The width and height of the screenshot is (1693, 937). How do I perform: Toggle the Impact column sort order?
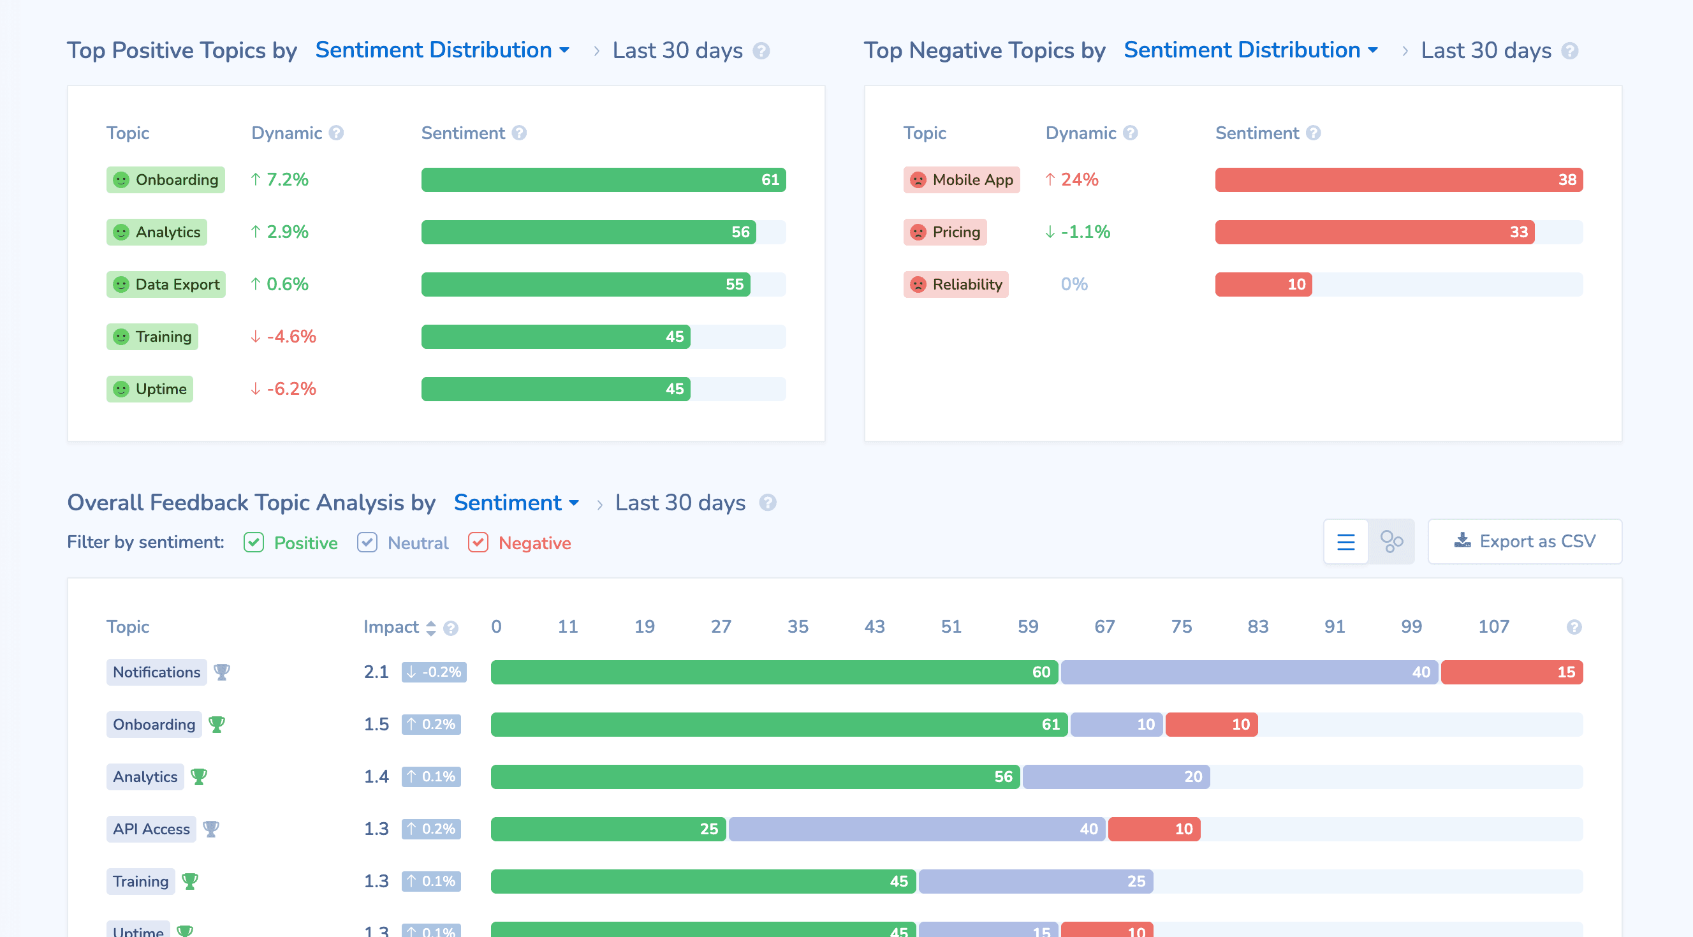432,628
